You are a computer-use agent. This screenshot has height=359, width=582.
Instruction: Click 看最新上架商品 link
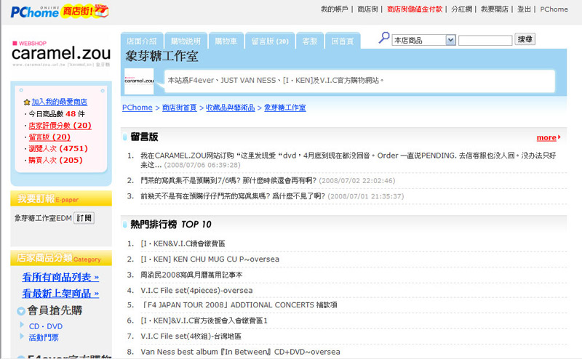tap(60, 294)
